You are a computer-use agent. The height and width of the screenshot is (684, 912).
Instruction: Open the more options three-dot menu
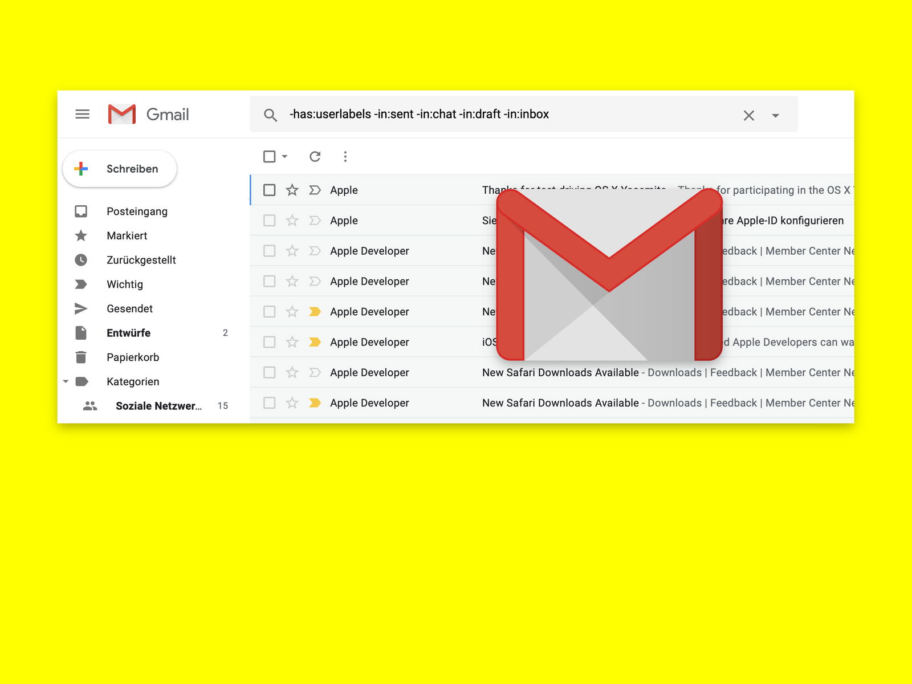[x=345, y=156]
